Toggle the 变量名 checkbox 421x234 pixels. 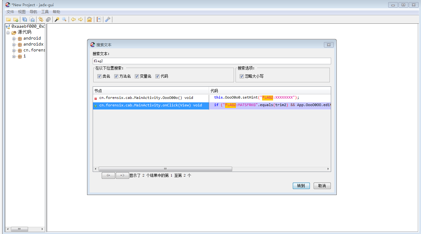click(x=137, y=76)
